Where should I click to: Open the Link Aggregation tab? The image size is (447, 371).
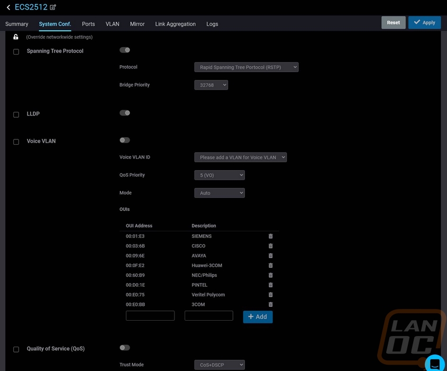click(x=175, y=24)
